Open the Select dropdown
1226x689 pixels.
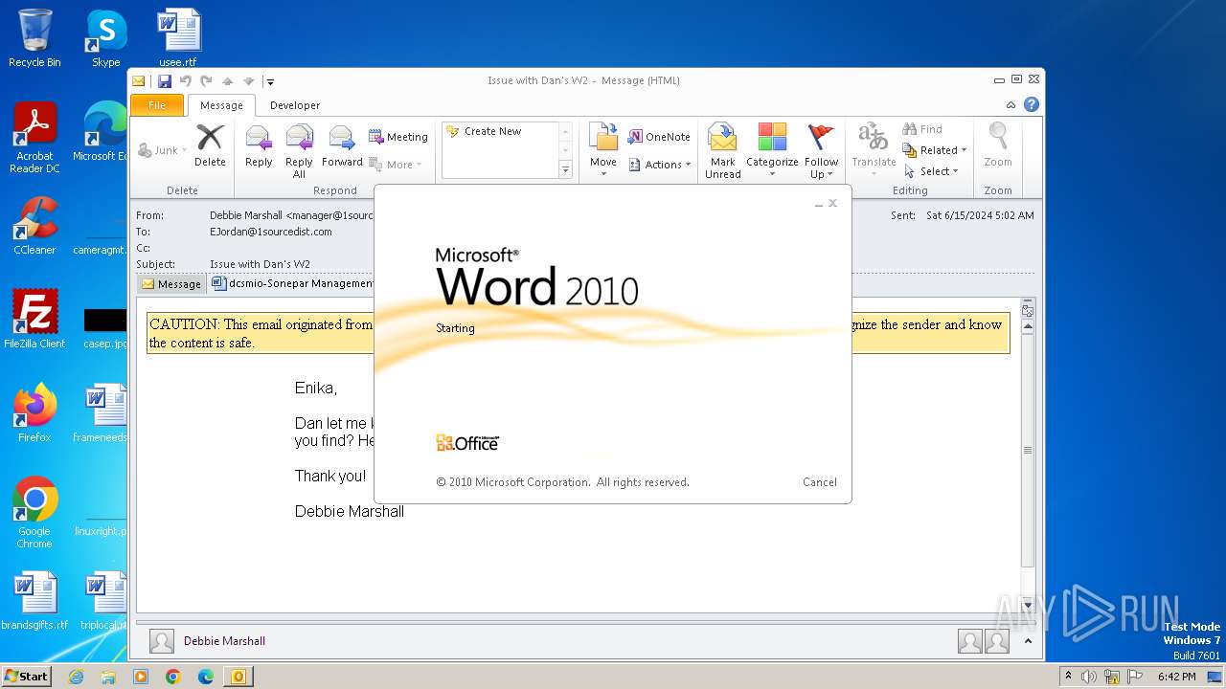(931, 171)
